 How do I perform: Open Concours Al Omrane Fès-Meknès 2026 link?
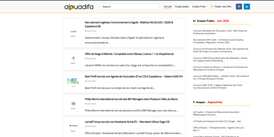coord(221,50)
